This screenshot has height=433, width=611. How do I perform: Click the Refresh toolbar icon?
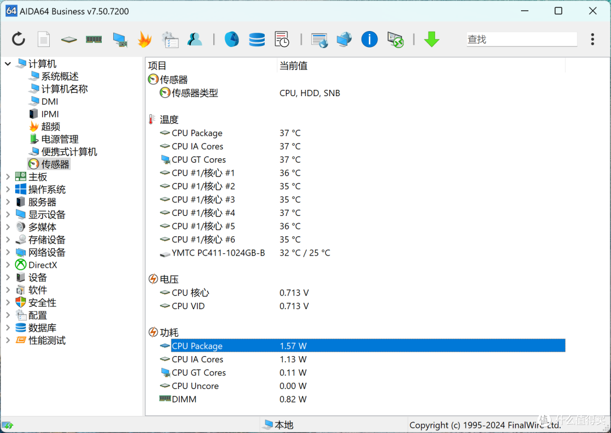(x=18, y=40)
